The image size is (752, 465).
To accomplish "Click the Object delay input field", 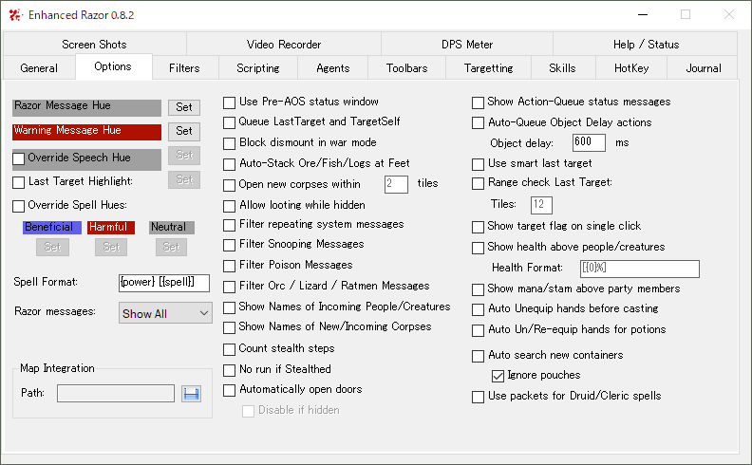I will [x=589, y=142].
